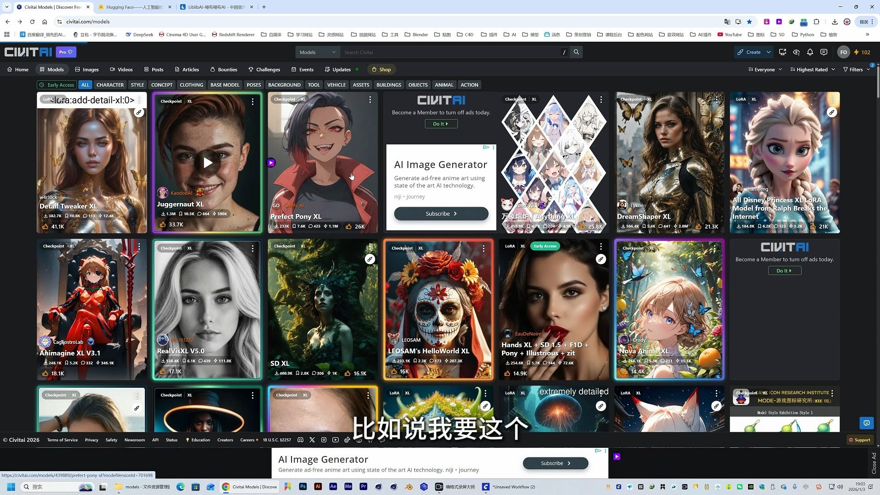Switch to the Images tab
The width and height of the screenshot is (880, 495).
[87, 70]
